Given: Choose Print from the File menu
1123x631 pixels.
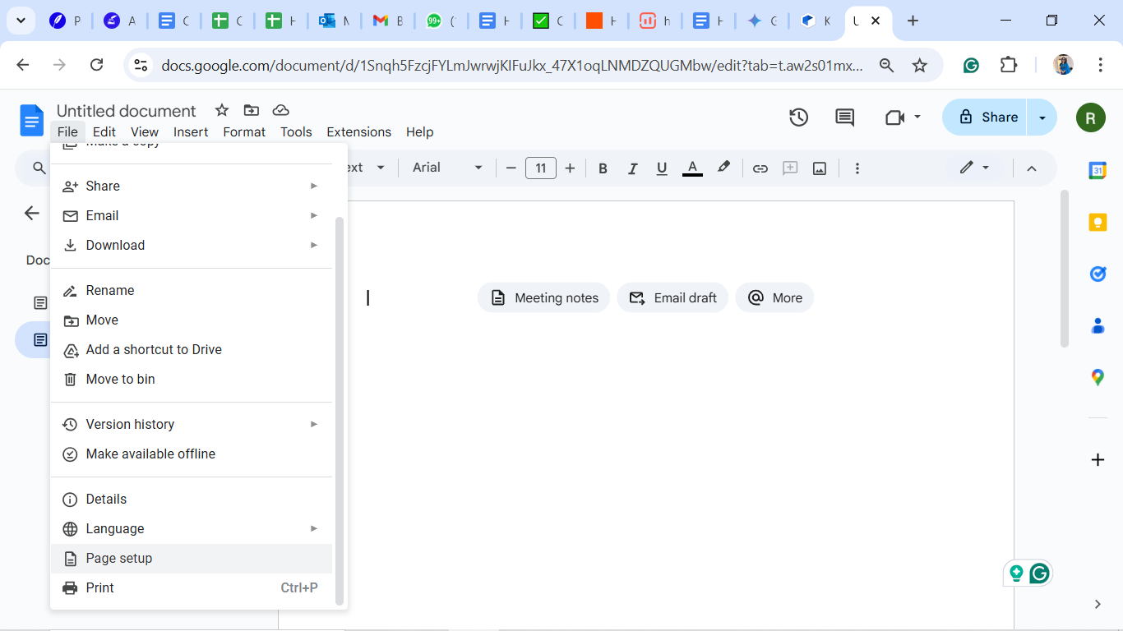Looking at the screenshot, I should point(191,587).
